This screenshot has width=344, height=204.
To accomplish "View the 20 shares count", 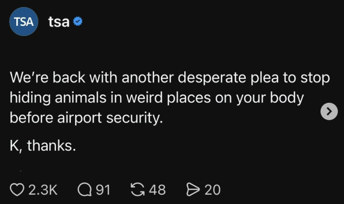I will coord(212,189).
